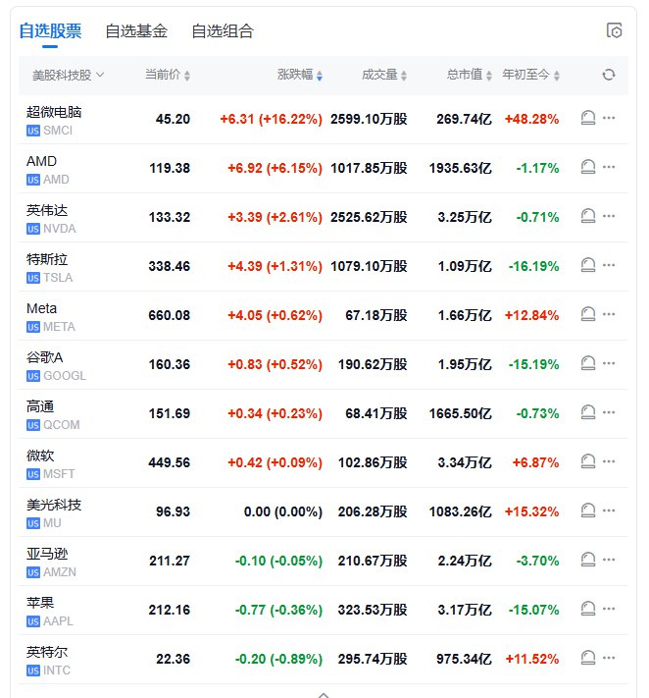Click MU change 0.00 (0.00%)

tap(283, 511)
